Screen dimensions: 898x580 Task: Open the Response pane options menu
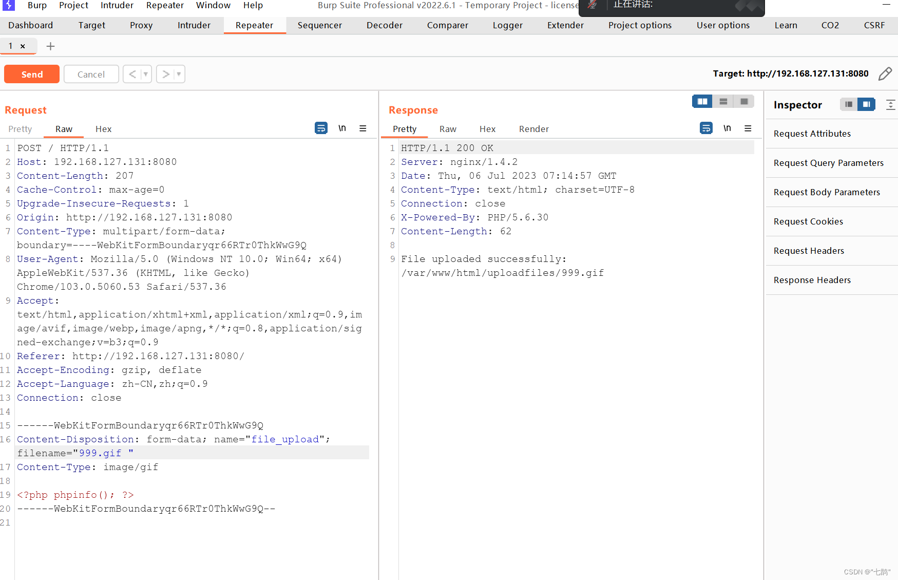point(748,128)
